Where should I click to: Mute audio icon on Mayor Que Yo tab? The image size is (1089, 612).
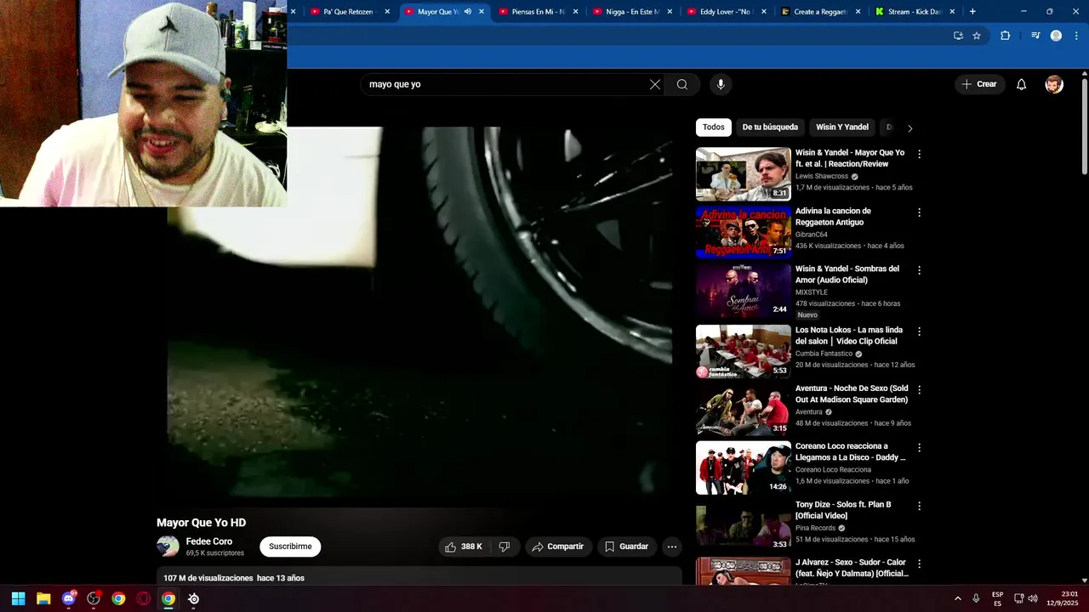[468, 12]
